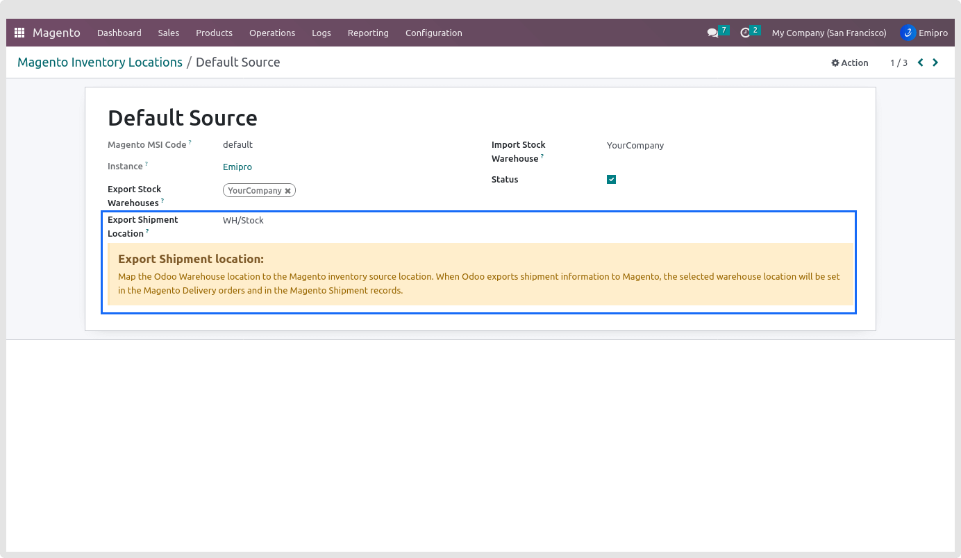Open the Sales menu

(x=168, y=33)
